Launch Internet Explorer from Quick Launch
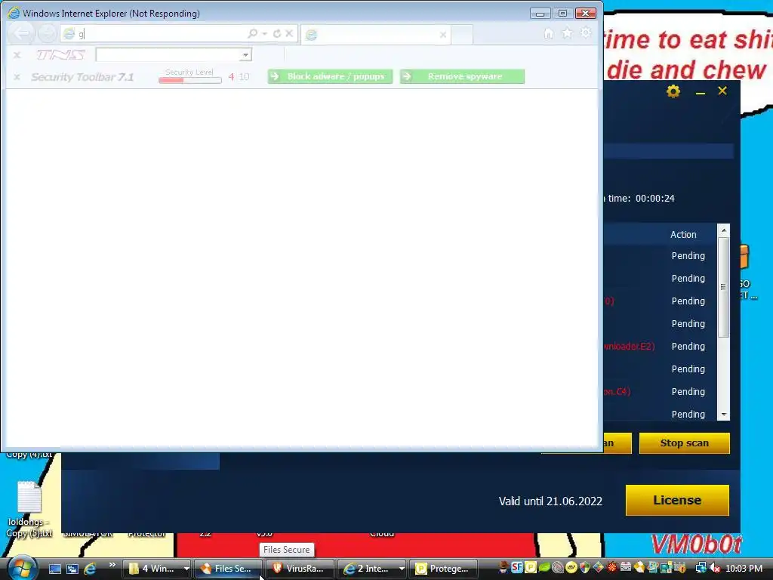This screenshot has width=773, height=580. 90,569
